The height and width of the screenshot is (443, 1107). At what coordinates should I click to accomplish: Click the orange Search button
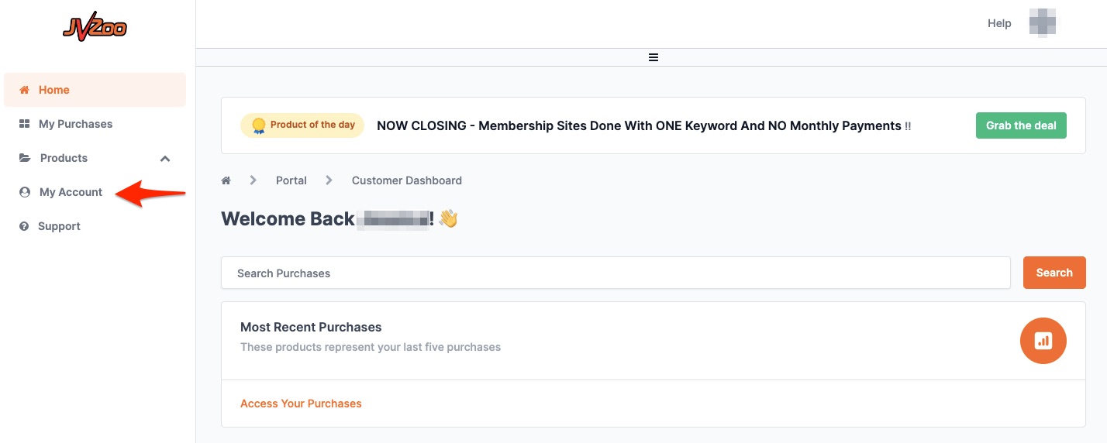[x=1054, y=273]
